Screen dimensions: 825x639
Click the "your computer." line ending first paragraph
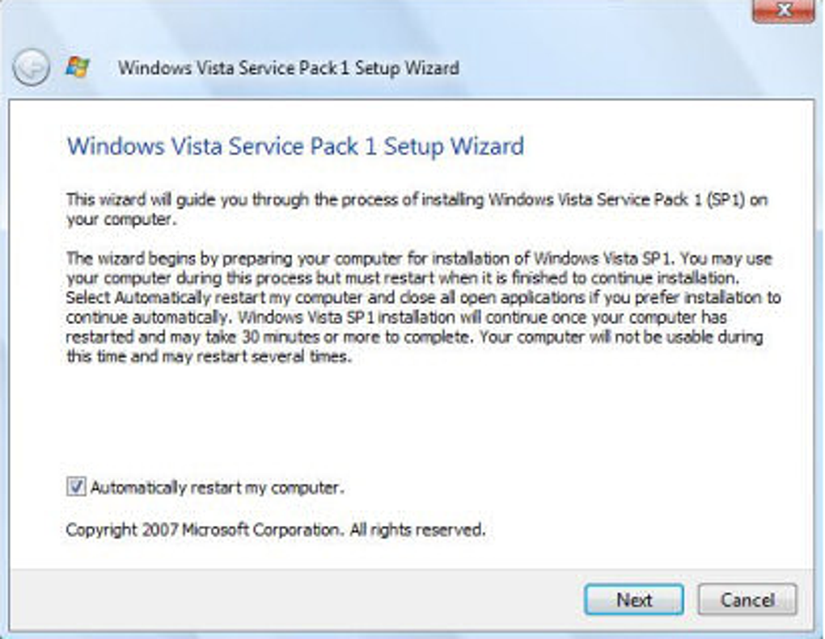121,220
